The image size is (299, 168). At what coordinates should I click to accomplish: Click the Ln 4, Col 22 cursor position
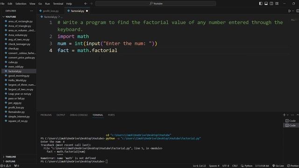199,166
